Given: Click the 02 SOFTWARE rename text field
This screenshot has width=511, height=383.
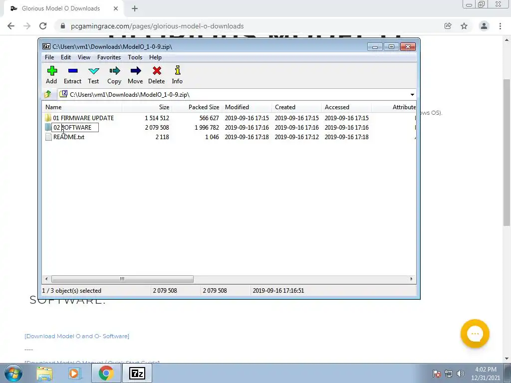Looking at the screenshot, I should [x=75, y=127].
